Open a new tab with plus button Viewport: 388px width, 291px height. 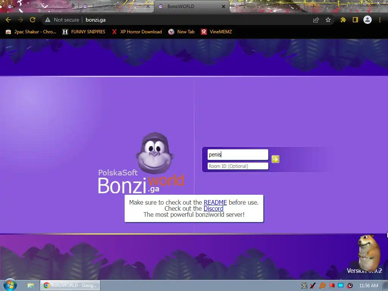pyautogui.click(x=313, y=6)
